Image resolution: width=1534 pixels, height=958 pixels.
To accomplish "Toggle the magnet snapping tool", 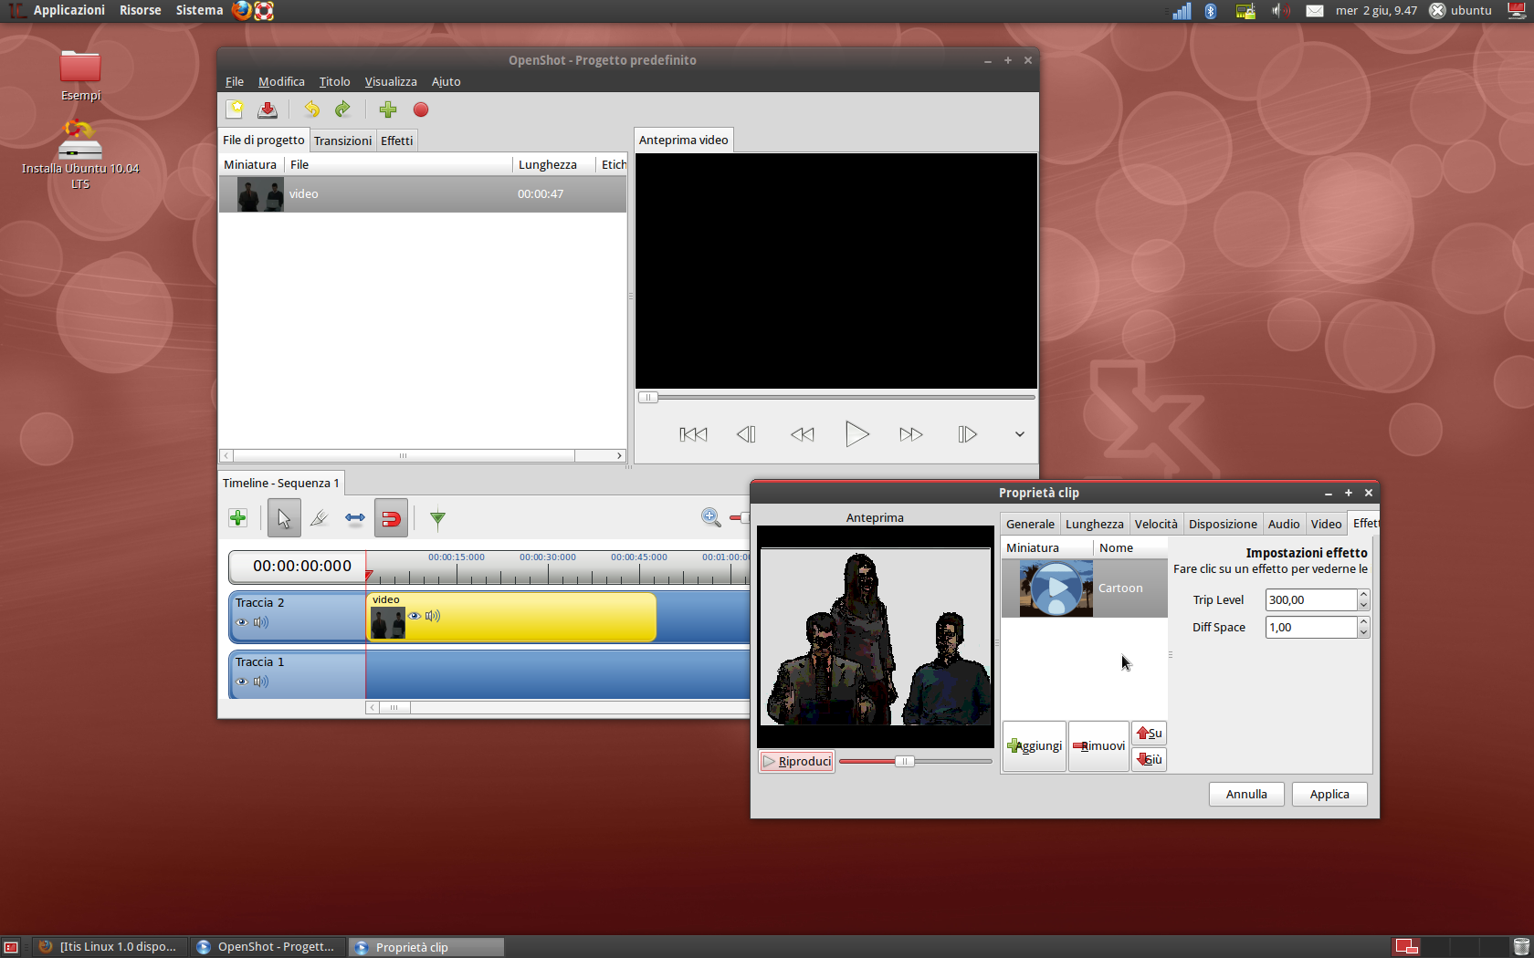I will click(391, 518).
